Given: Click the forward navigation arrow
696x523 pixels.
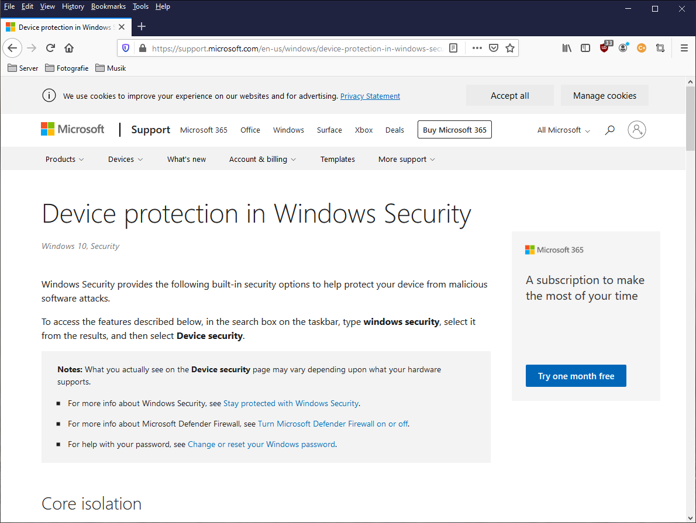Looking at the screenshot, I should pyautogui.click(x=32, y=48).
